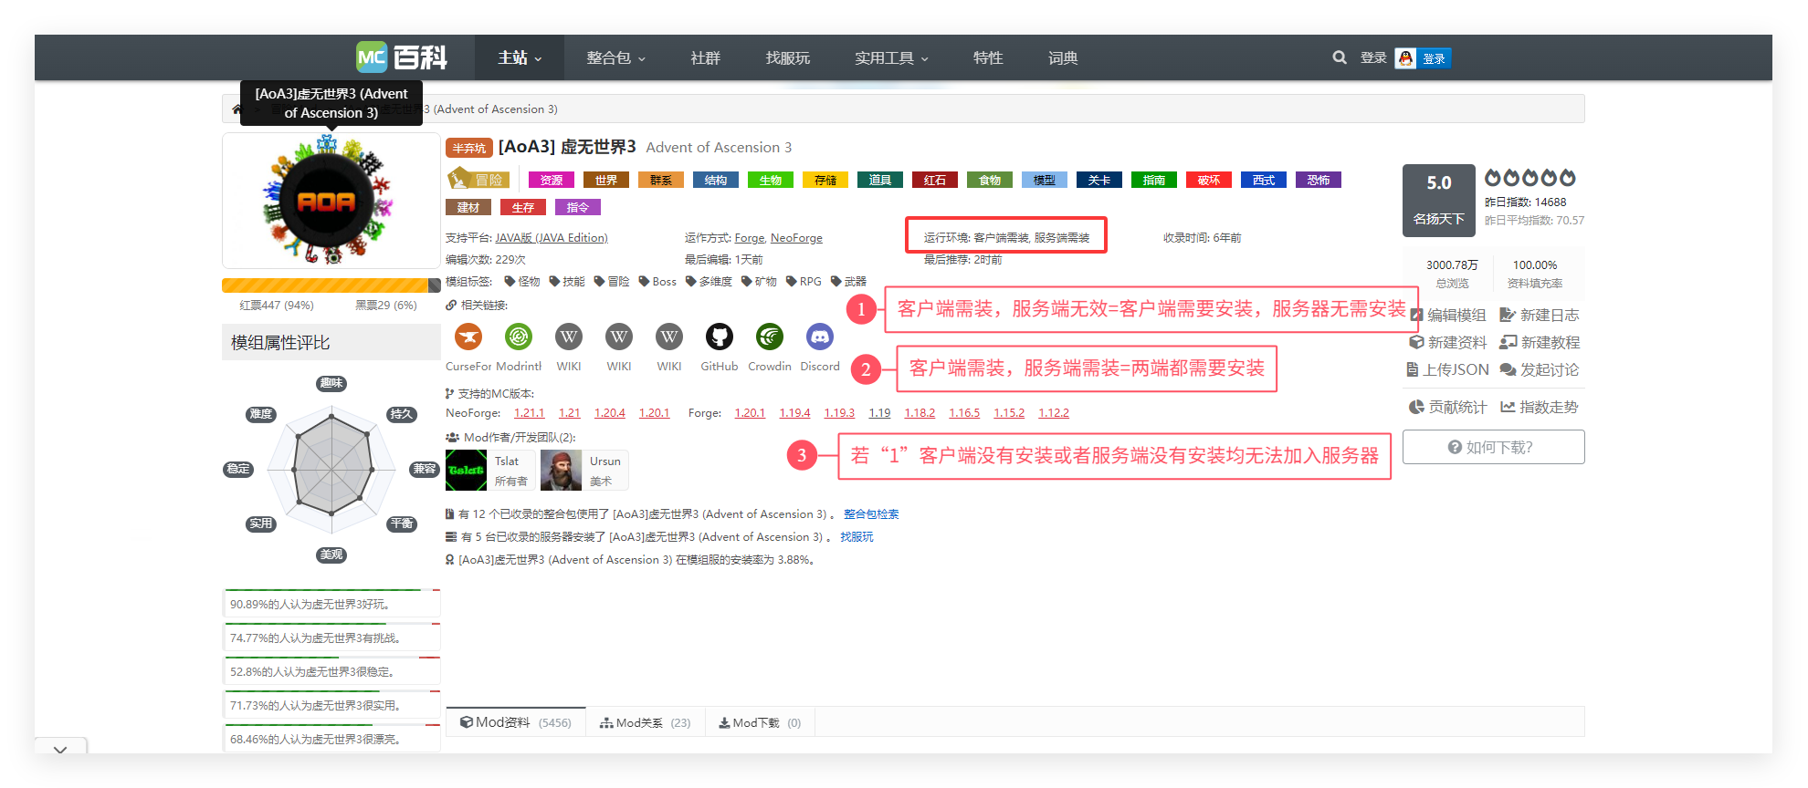The width and height of the screenshot is (1808, 788).
Task: Select the 冒险 category tag
Action: click(x=478, y=179)
